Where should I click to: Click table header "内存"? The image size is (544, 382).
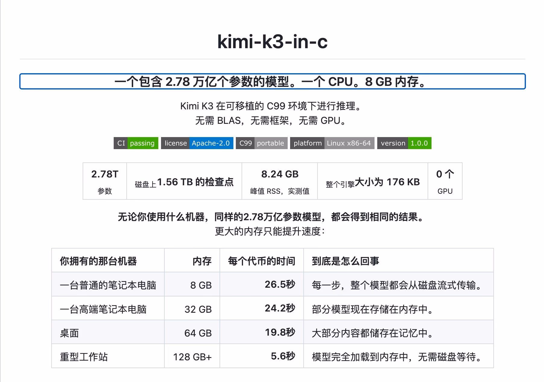(x=192, y=261)
